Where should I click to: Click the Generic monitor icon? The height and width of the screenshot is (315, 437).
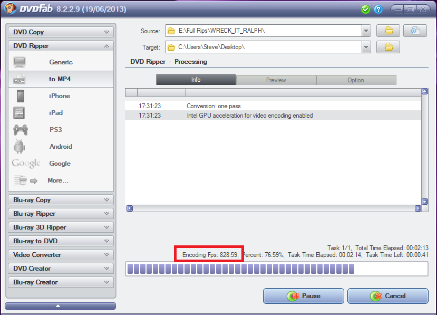click(x=20, y=62)
